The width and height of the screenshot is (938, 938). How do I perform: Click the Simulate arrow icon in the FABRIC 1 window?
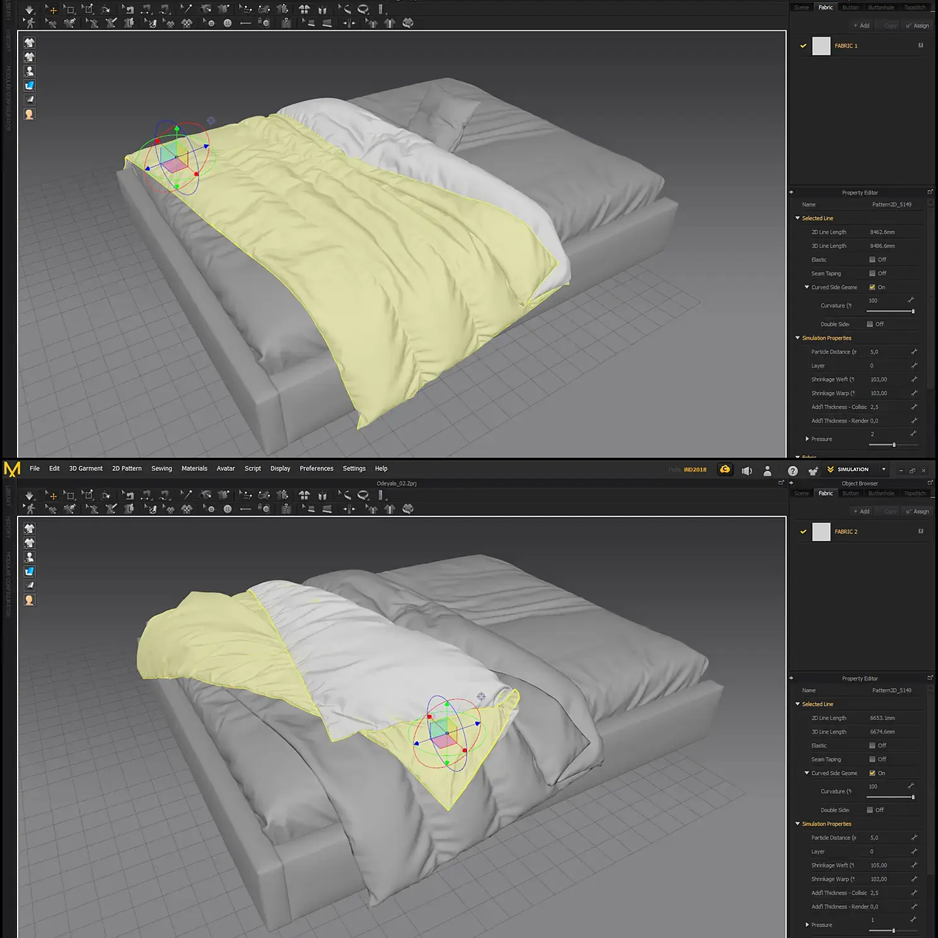pos(29,10)
